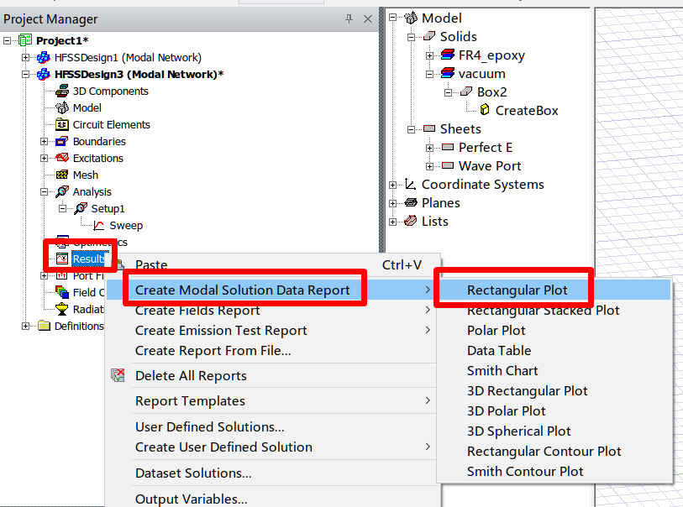
Task: Expand the Boundaries node
Action: (44, 141)
